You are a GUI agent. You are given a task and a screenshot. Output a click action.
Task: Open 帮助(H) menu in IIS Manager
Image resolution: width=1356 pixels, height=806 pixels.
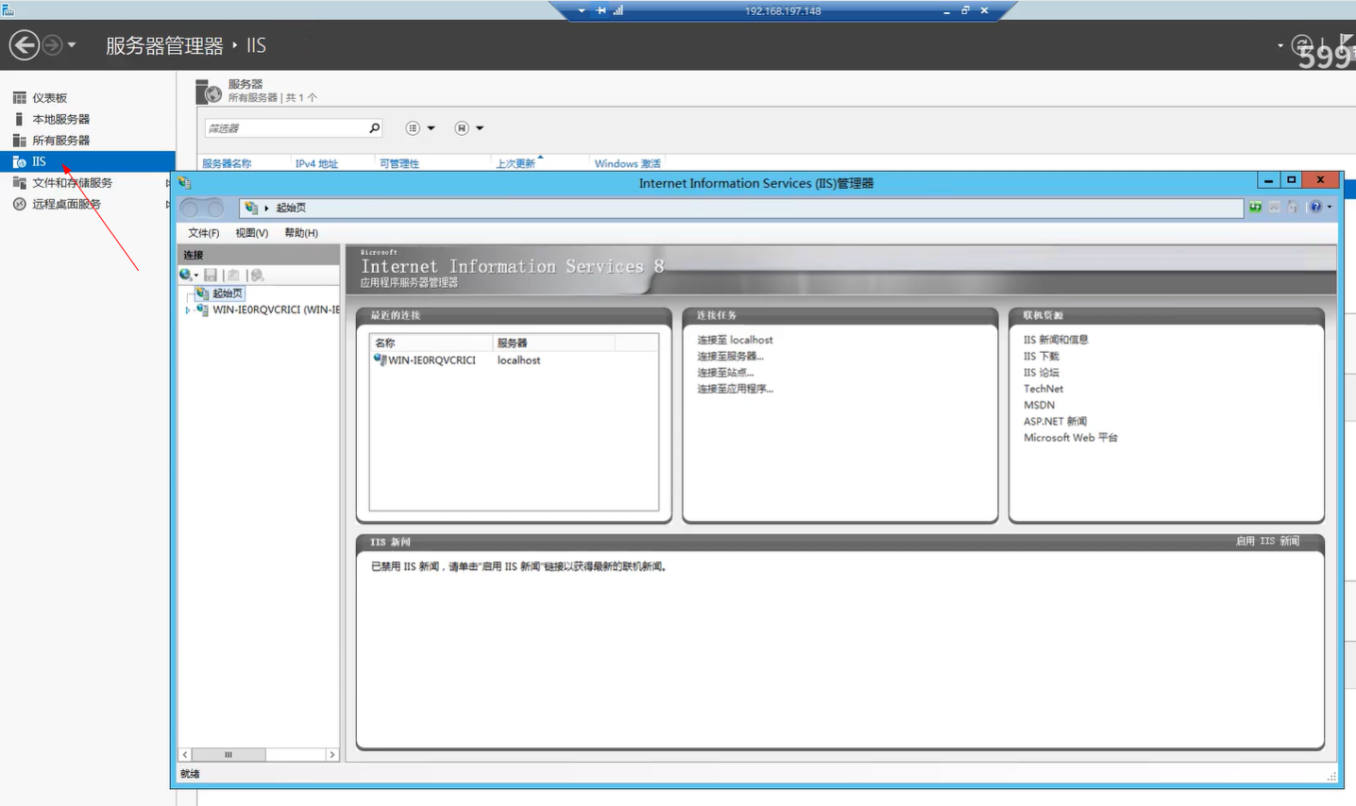(301, 233)
